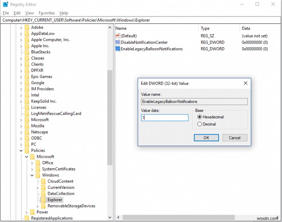Click the Value name field
The width and height of the screenshot is (282, 222).
pos(194,101)
